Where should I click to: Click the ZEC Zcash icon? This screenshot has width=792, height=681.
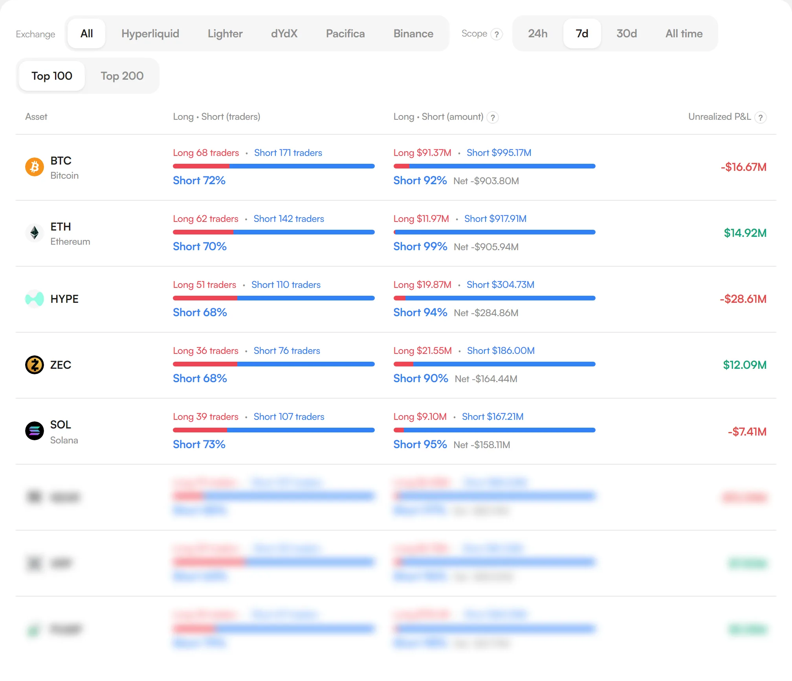[35, 365]
